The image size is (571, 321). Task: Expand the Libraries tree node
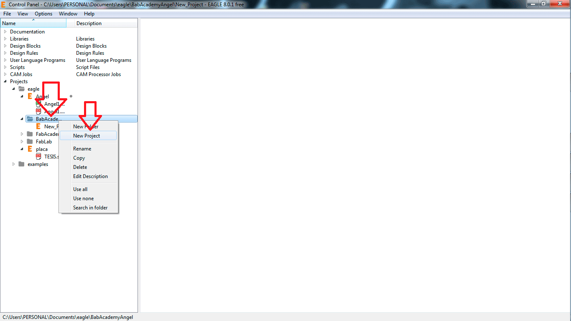coord(5,39)
